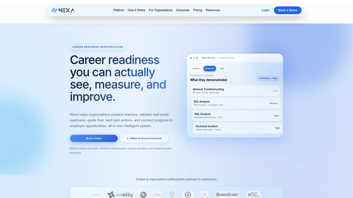Click the Coally logo in the trusted row
Viewport: 353px width, 198px height.
120,195
